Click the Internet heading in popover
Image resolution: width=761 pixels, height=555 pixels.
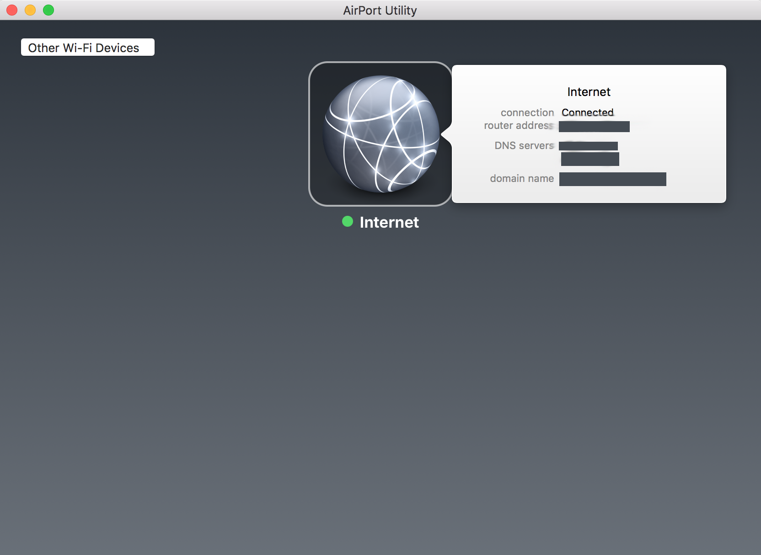pos(589,92)
